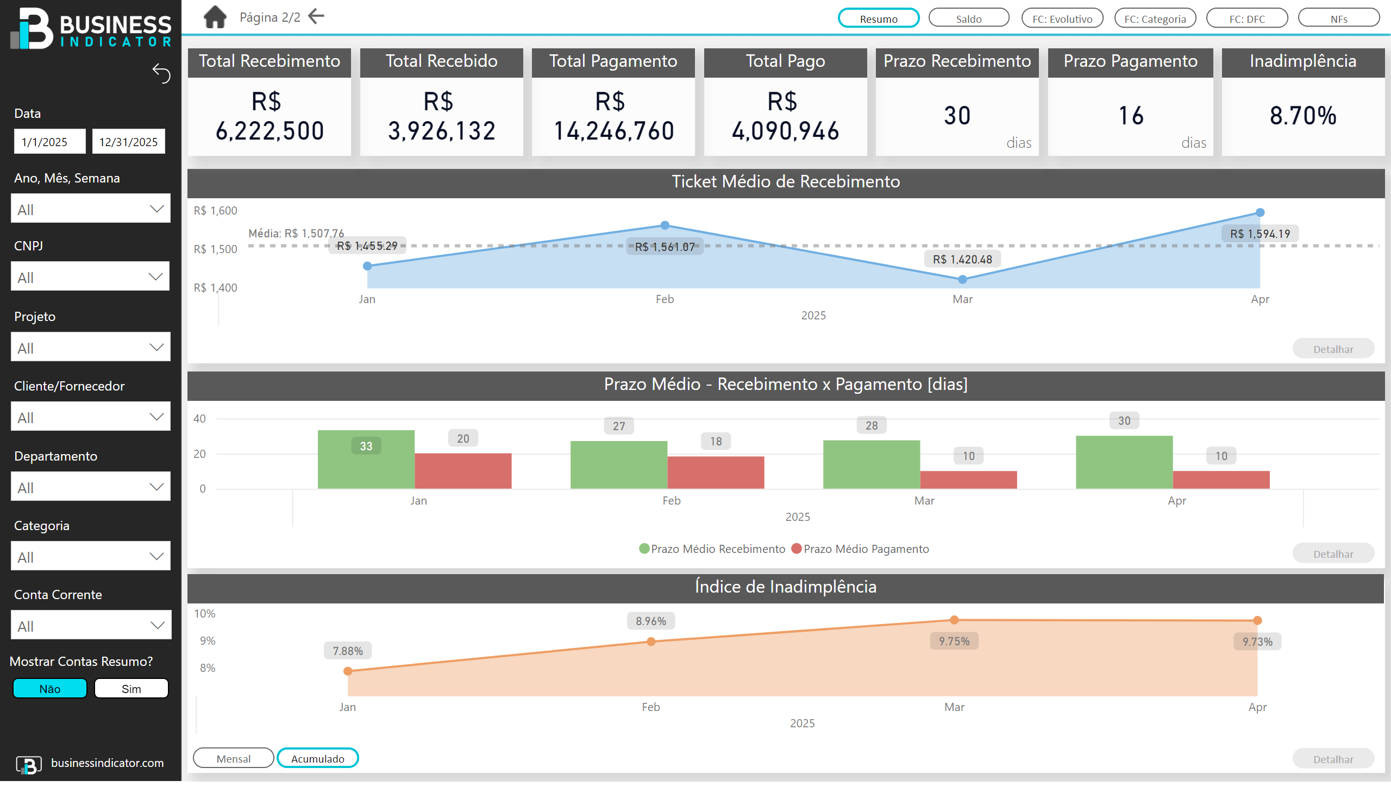Click the January green Recebimento bar
This screenshot has width=1391, height=793.
pyautogui.click(x=366, y=468)
